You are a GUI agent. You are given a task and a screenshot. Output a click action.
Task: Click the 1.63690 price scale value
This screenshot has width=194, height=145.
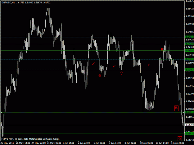pos(190,63)
